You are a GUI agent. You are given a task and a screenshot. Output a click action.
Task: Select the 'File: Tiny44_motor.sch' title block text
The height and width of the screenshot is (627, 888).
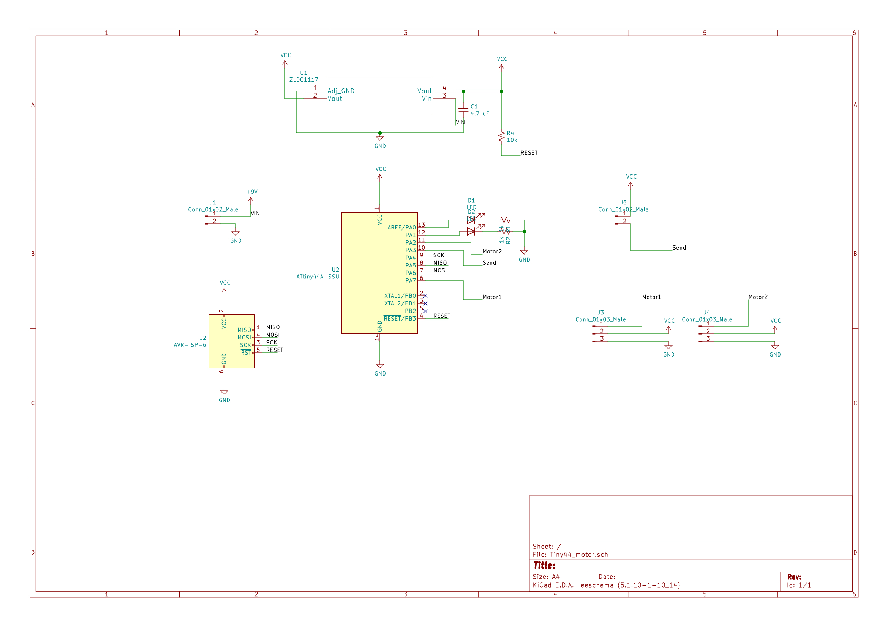click(x=570, y=555)
